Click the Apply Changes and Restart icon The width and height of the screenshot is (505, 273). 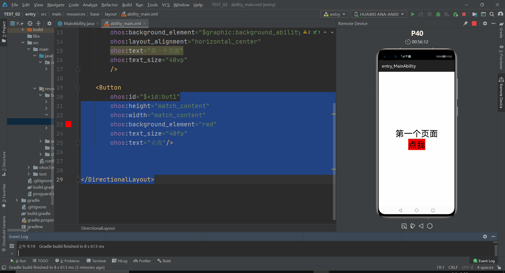(421, 14)
